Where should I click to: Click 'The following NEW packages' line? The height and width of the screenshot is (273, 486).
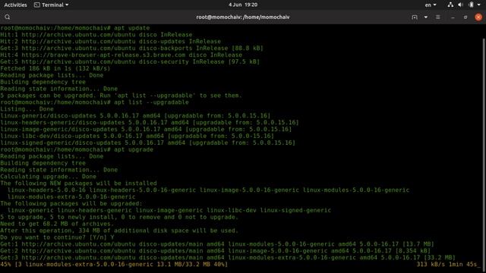pyautogui.click(x=78, y=184)
